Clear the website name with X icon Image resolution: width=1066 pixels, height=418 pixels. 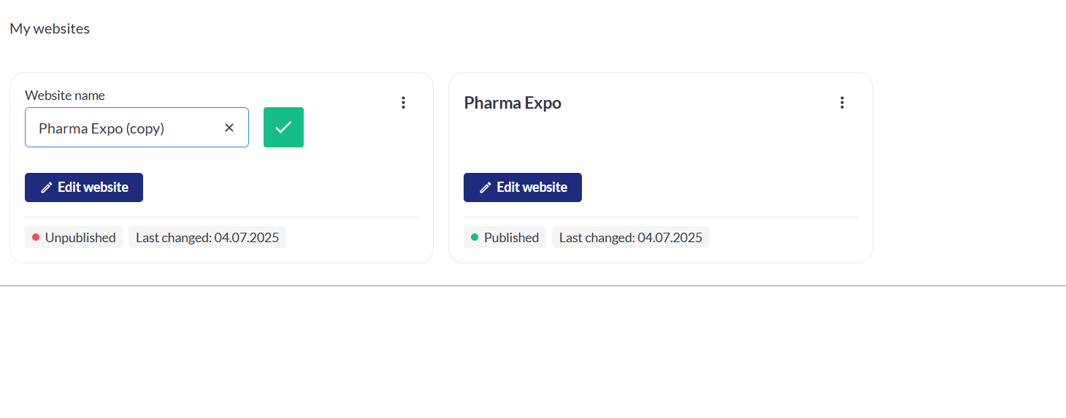pyautogui.click(x=229, y=128)
